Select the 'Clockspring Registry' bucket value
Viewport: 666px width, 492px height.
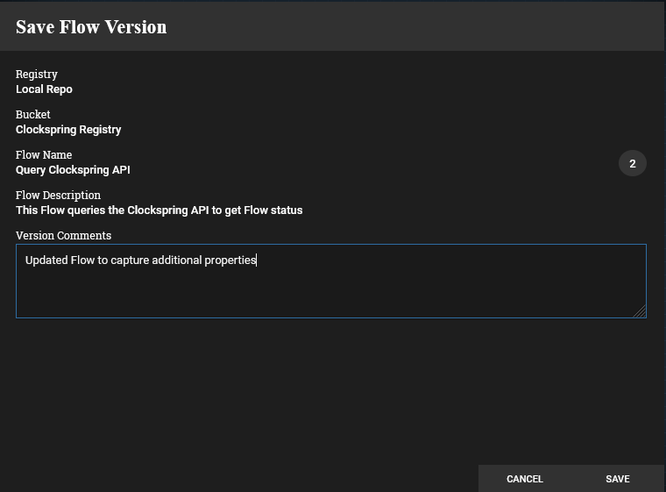click(x=68, y=130)
